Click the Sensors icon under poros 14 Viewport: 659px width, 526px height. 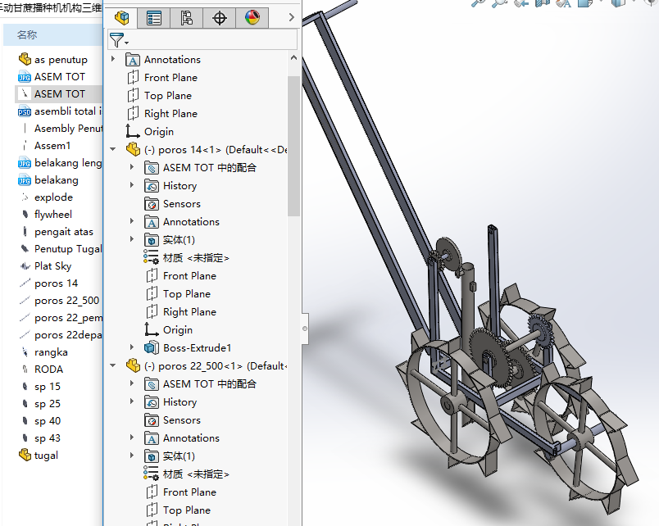click(x=152, y=204)
